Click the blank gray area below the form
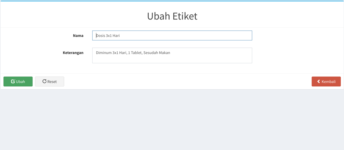The image size is (344, 150). 172,120
